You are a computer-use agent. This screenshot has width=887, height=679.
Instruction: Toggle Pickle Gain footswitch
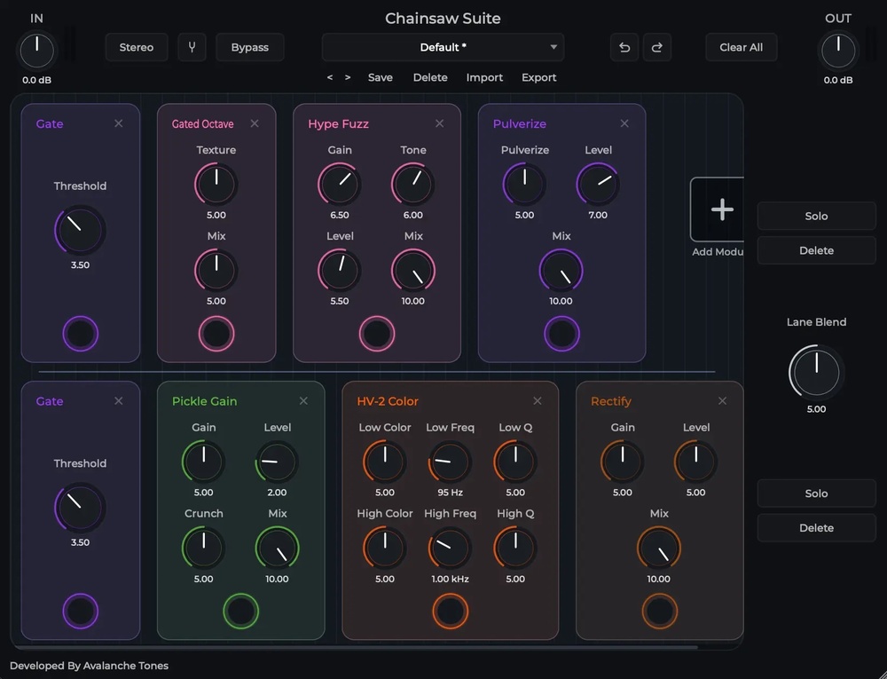click(x=241, y=611)
